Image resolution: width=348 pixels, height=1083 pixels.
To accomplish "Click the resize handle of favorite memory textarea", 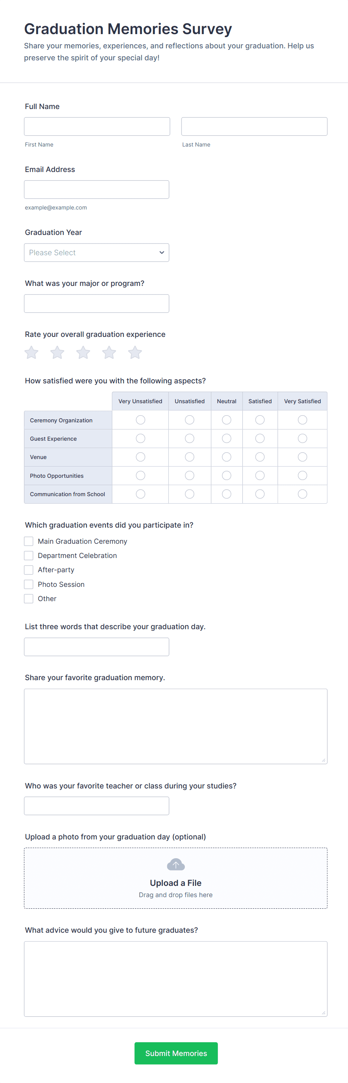I will [323, 760].
